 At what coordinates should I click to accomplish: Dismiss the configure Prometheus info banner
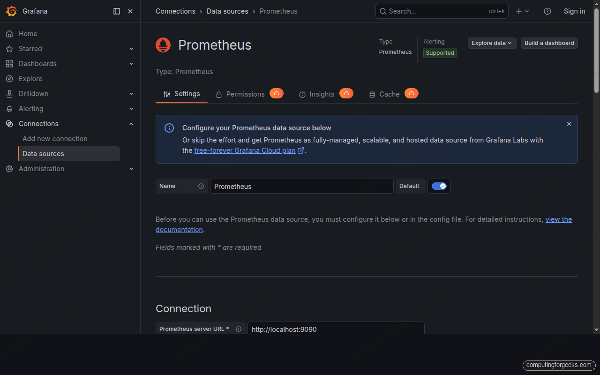[569, 124]
